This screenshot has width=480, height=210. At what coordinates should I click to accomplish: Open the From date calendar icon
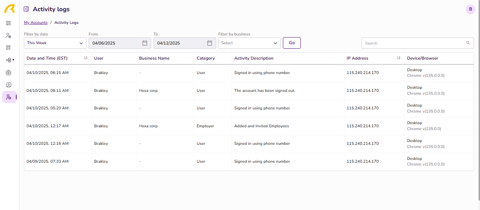pos(145,43)
